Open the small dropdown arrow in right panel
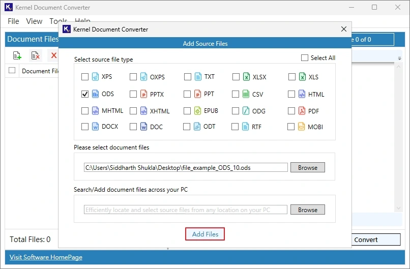Viewport: 410px width, 269px height. coord(399,58)
